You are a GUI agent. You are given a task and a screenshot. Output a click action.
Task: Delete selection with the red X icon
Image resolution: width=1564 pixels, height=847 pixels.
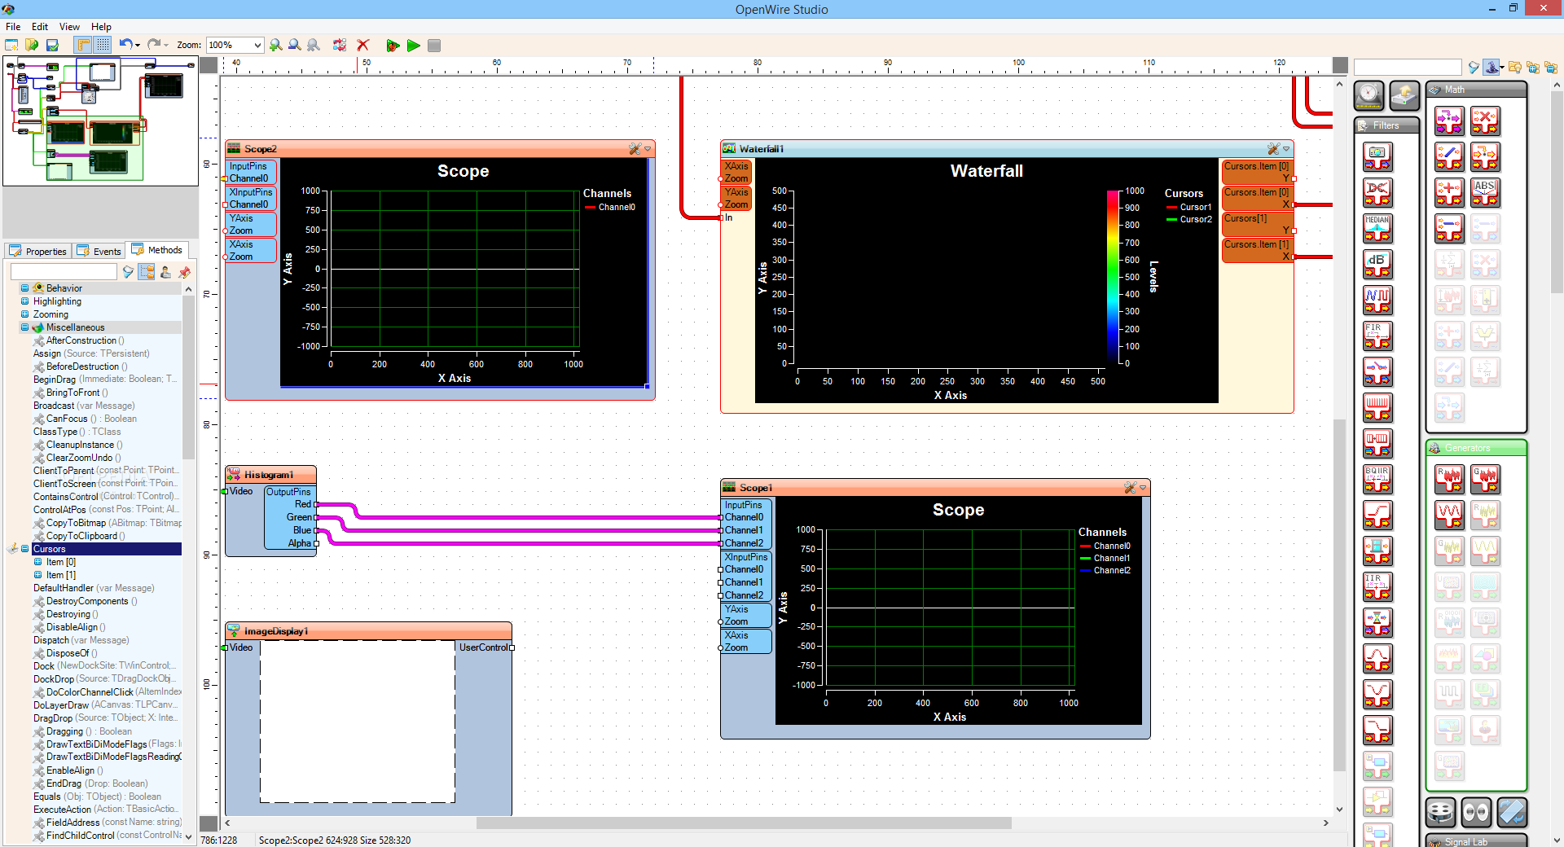(363, 46)
